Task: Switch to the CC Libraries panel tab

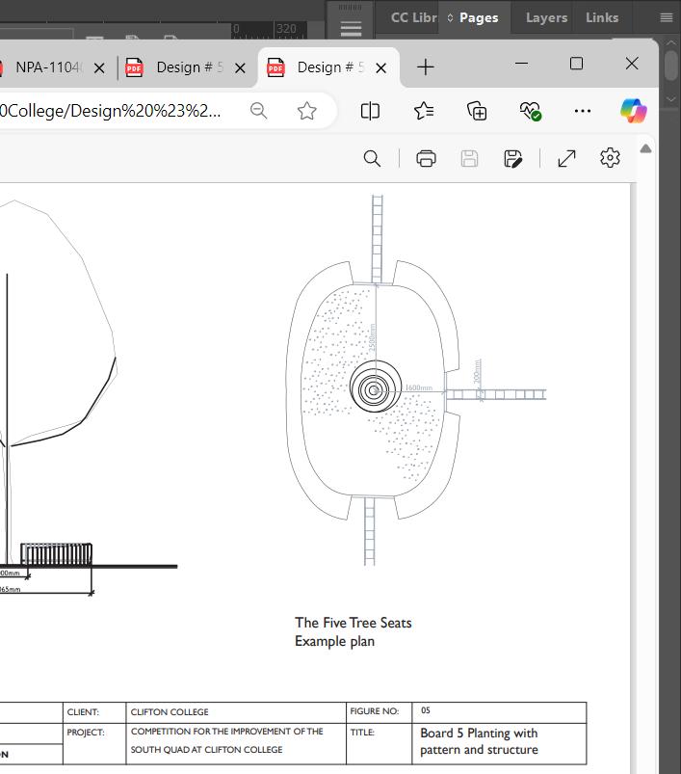Action: click(414, 17)
